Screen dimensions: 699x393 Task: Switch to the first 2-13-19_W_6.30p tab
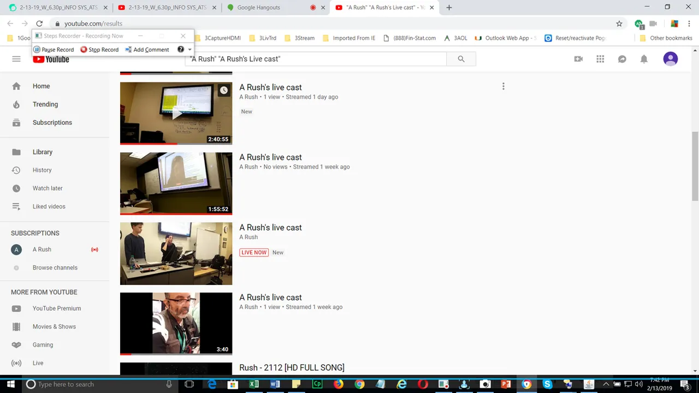point(58,8)
